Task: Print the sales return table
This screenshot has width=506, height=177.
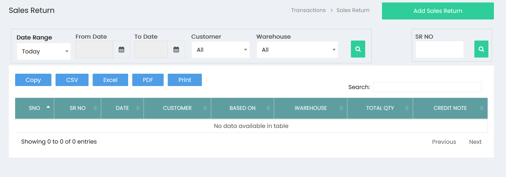Action: pyautogui.click(x=185, y=80)
